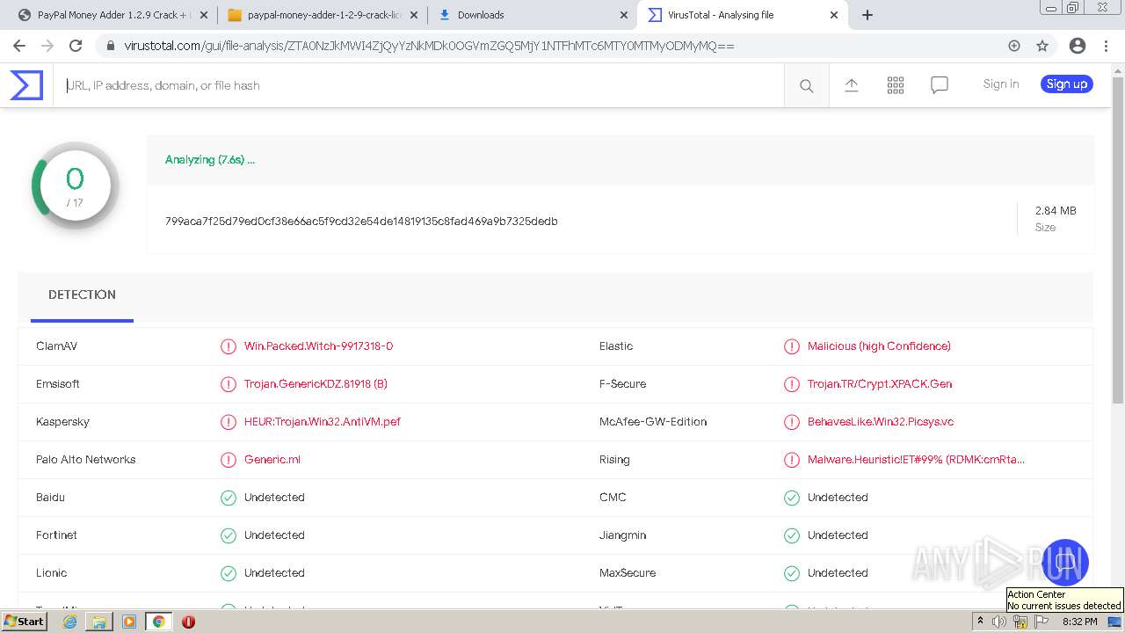Open the VirusTotal home logo
This screenshot has width=1125, height=633.
pos(26,85)
